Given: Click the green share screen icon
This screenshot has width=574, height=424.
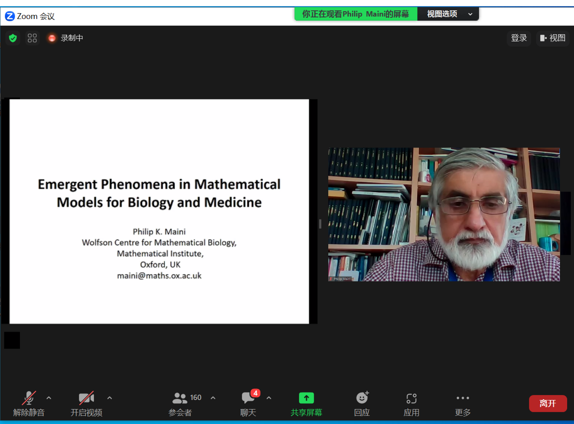Looking at the screenshot, I should 306,398.
